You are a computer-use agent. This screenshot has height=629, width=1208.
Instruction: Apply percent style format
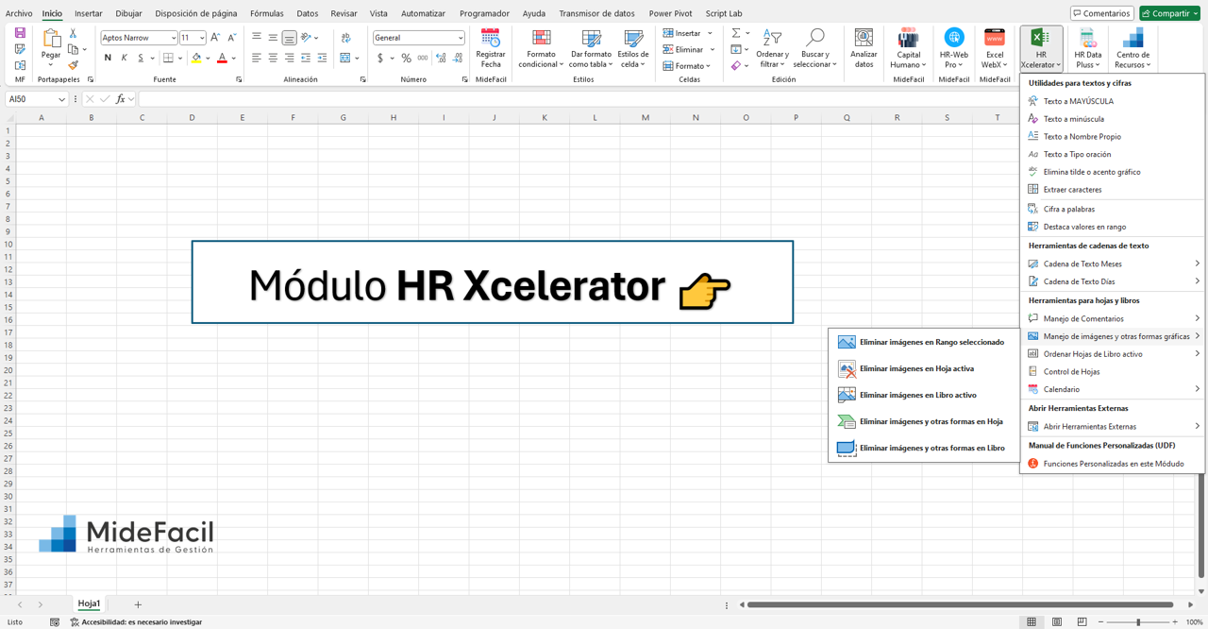(406, 59)
